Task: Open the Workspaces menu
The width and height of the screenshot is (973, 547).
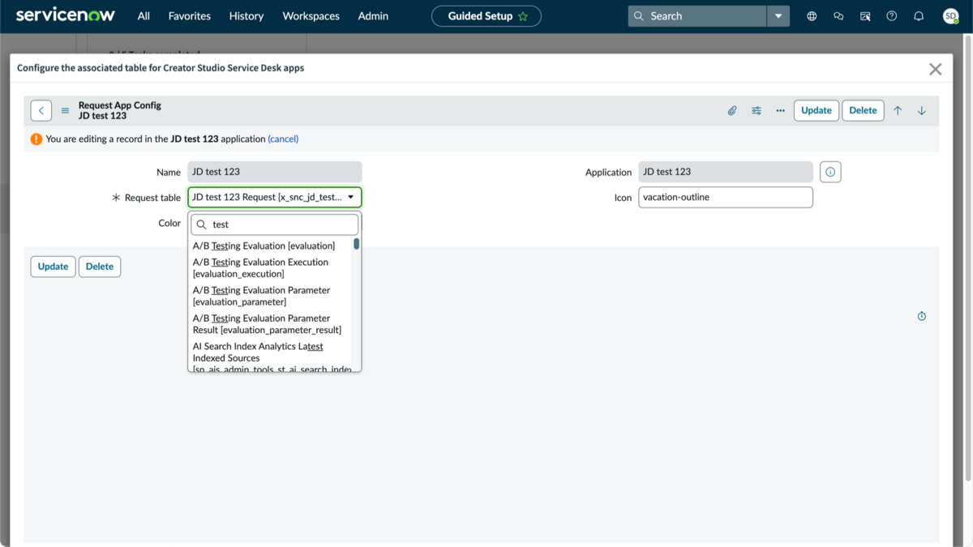Action: point(311,16)
